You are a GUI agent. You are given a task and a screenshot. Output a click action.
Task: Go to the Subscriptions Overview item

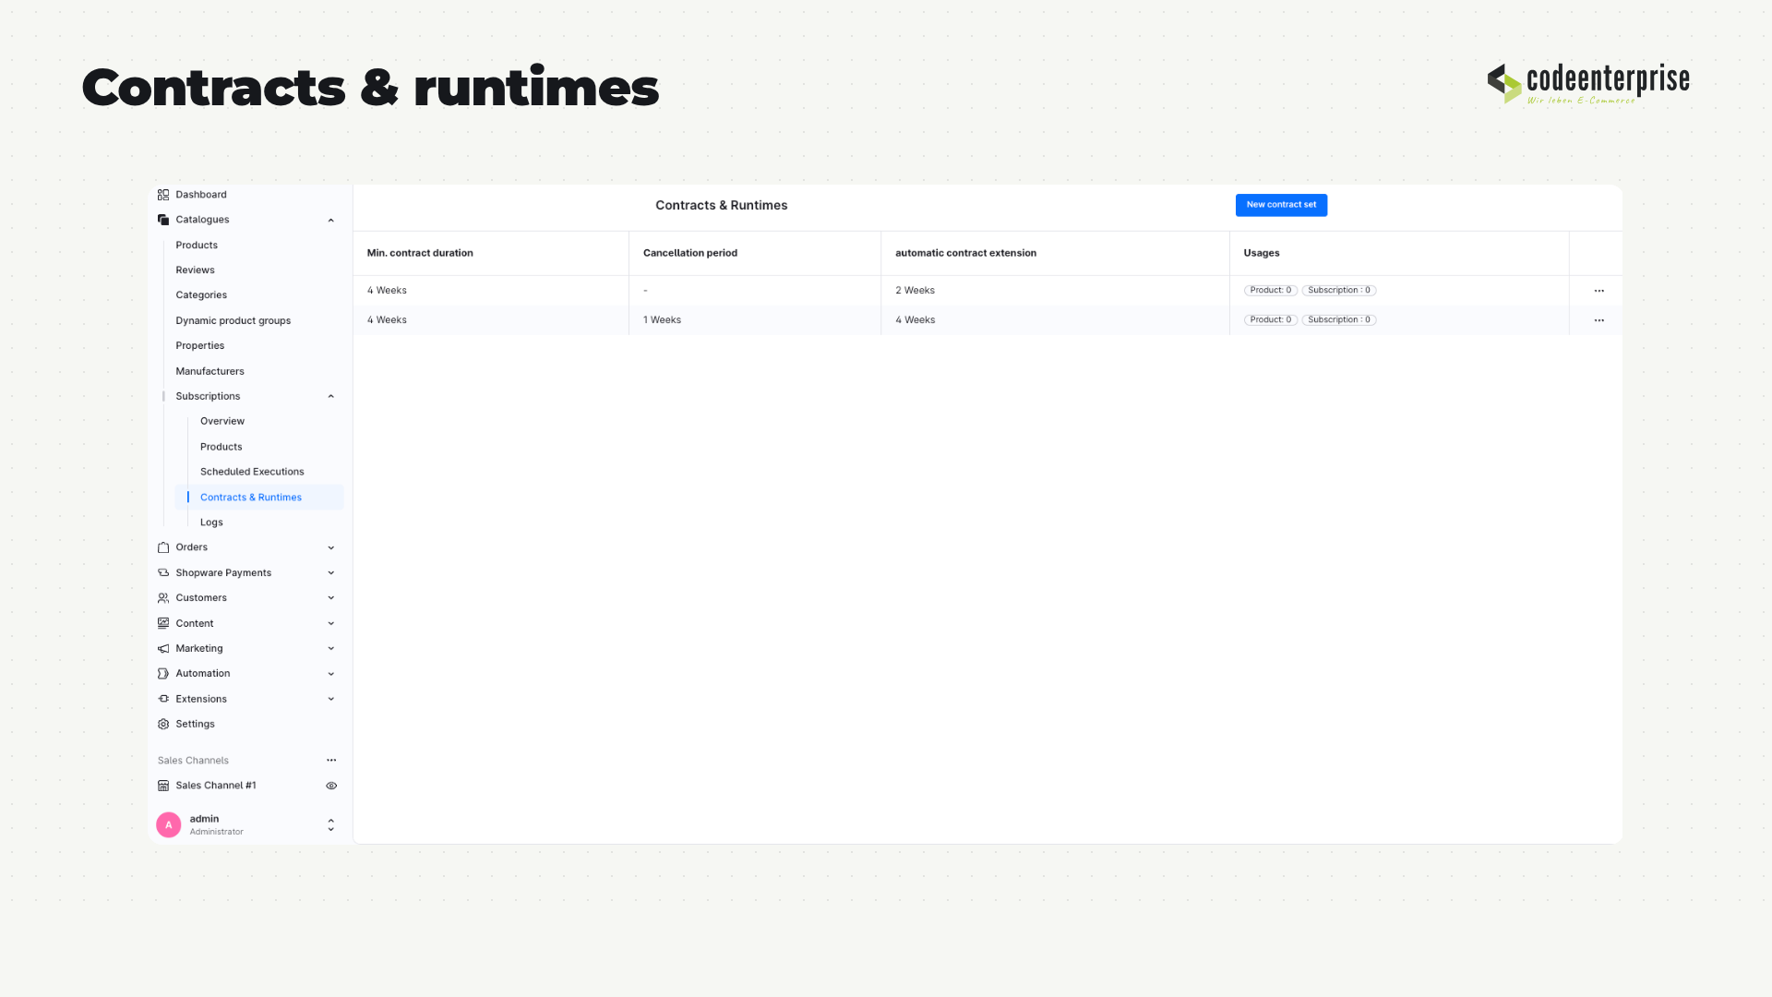[x=222, y=421]
